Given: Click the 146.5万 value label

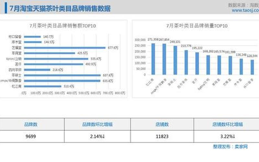Looking at the screenshot, I should [49, 42].
